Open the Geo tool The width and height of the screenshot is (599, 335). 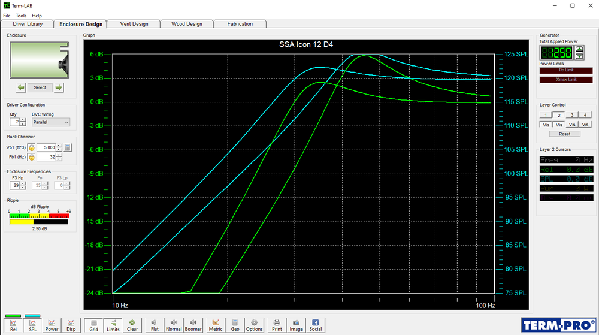coord(235,325)
